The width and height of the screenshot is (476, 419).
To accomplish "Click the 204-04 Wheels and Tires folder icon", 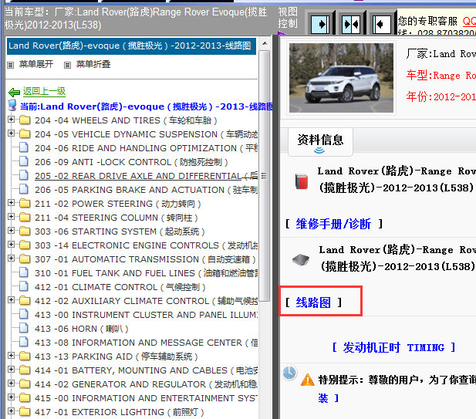I will pyautogui.click(x=25, y=120).
